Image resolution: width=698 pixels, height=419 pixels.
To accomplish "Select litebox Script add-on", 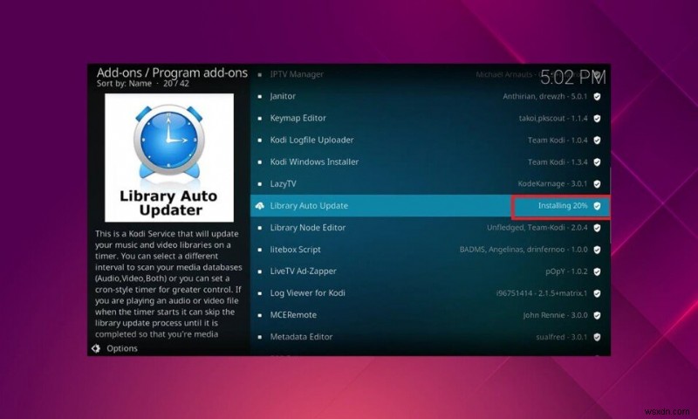I will pyautogui.click(x=429, y=250).
